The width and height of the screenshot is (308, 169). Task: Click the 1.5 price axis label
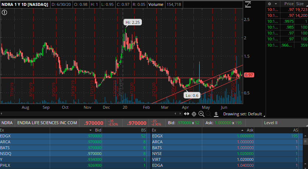pos(247,56)
